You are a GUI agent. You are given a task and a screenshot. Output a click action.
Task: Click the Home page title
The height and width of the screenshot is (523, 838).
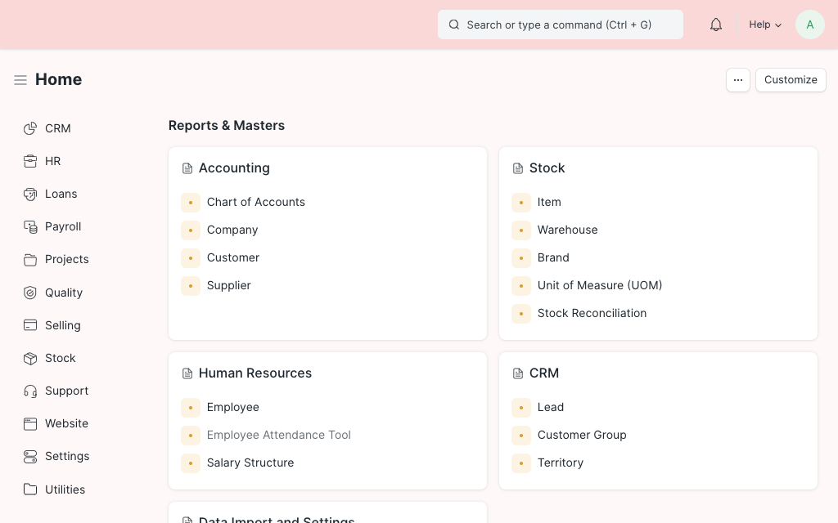click(59, 79)
